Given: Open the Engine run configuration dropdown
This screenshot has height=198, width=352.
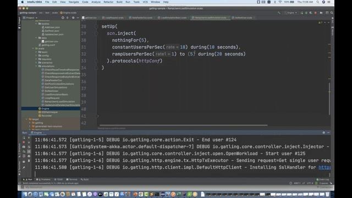Looking at the screenshot, I should pos(291,13).
